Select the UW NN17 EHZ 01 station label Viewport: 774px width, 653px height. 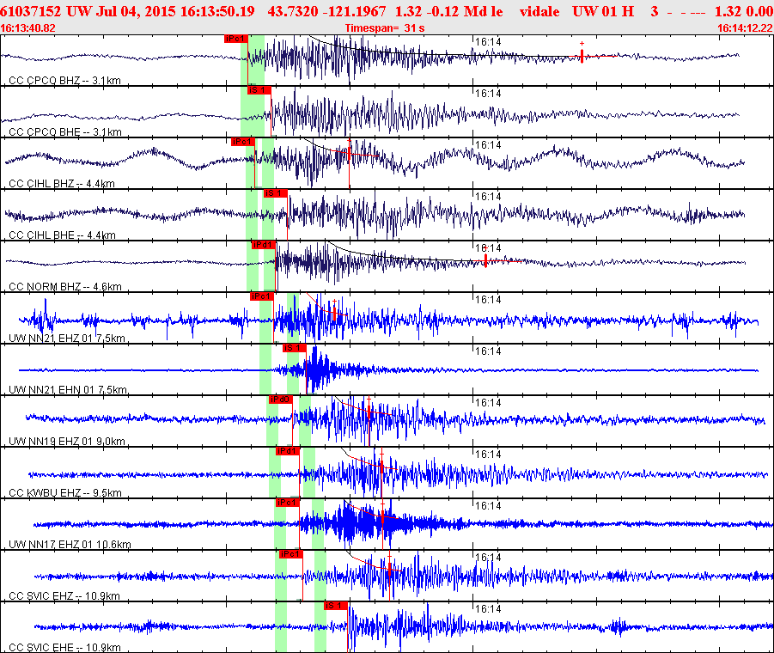[70, 545]
